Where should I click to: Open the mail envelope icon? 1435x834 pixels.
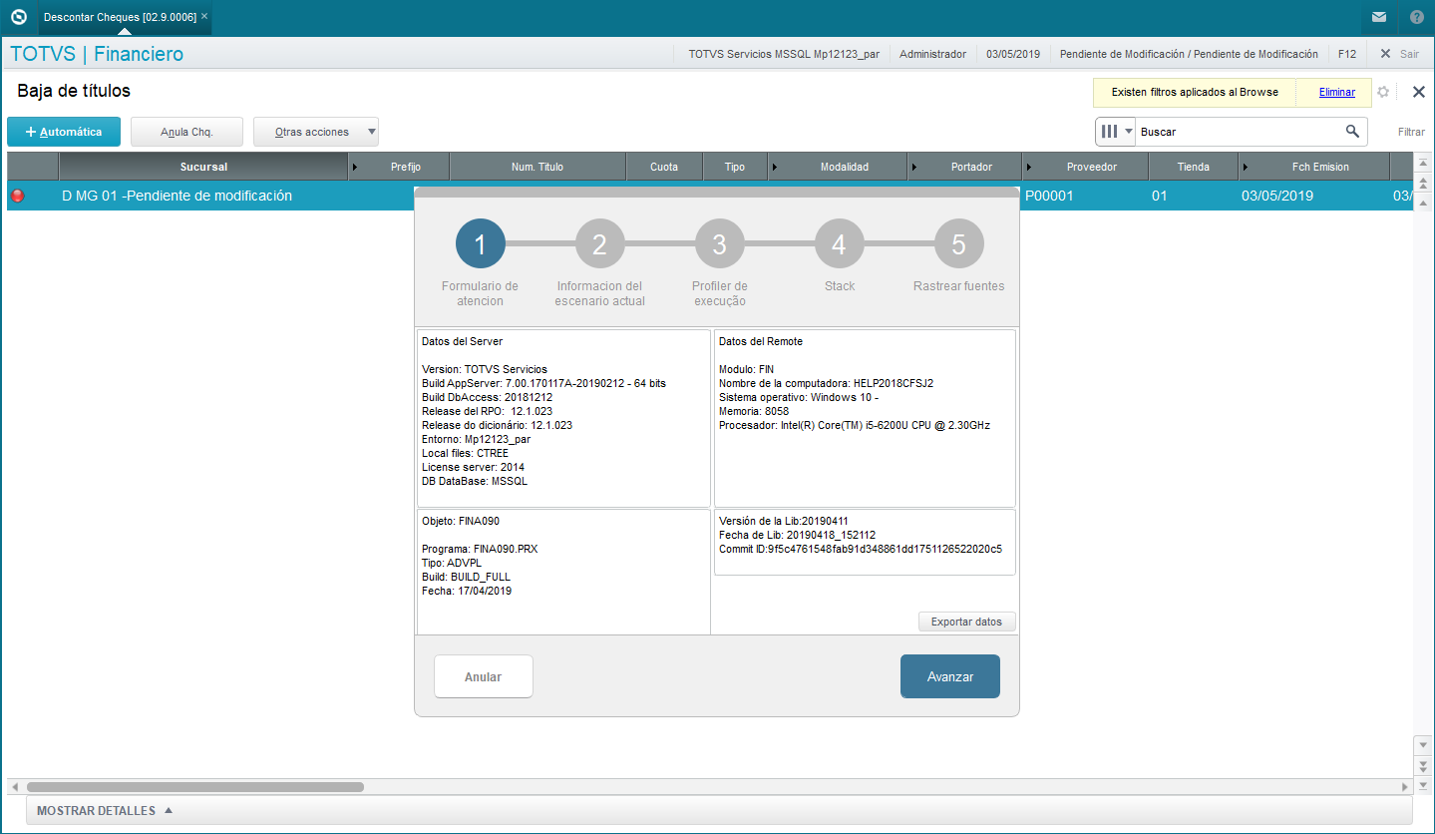point(1378,17)
